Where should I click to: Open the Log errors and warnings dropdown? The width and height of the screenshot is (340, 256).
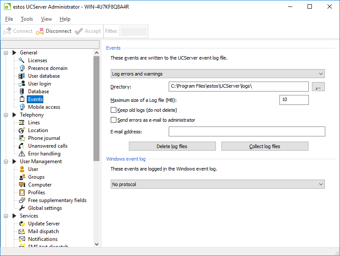(218, 74)
